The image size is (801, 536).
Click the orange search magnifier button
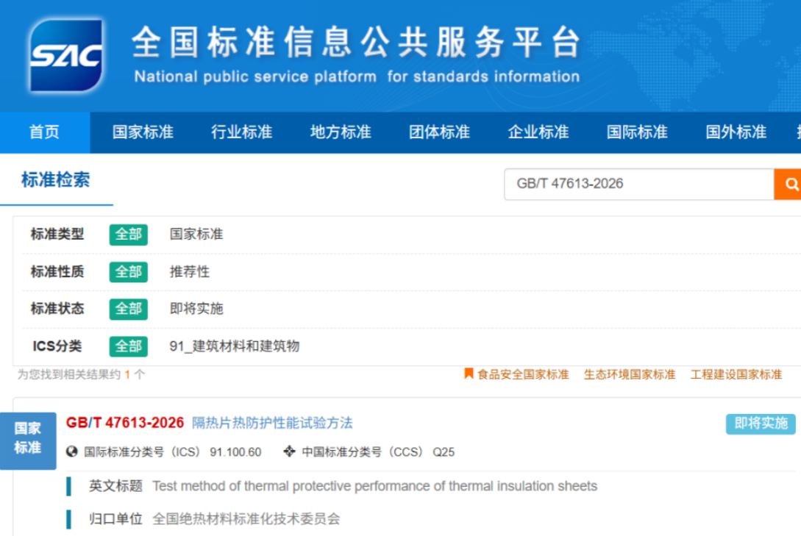tap(788, 184)
